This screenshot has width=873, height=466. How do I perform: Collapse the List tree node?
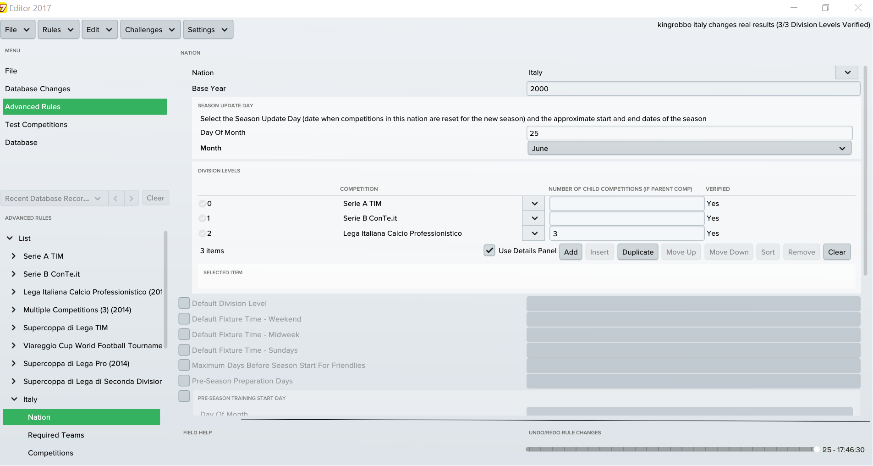[x=10, y=238]
